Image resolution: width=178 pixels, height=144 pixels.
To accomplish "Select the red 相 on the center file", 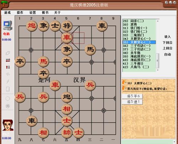I will click(x=67, y=109).
